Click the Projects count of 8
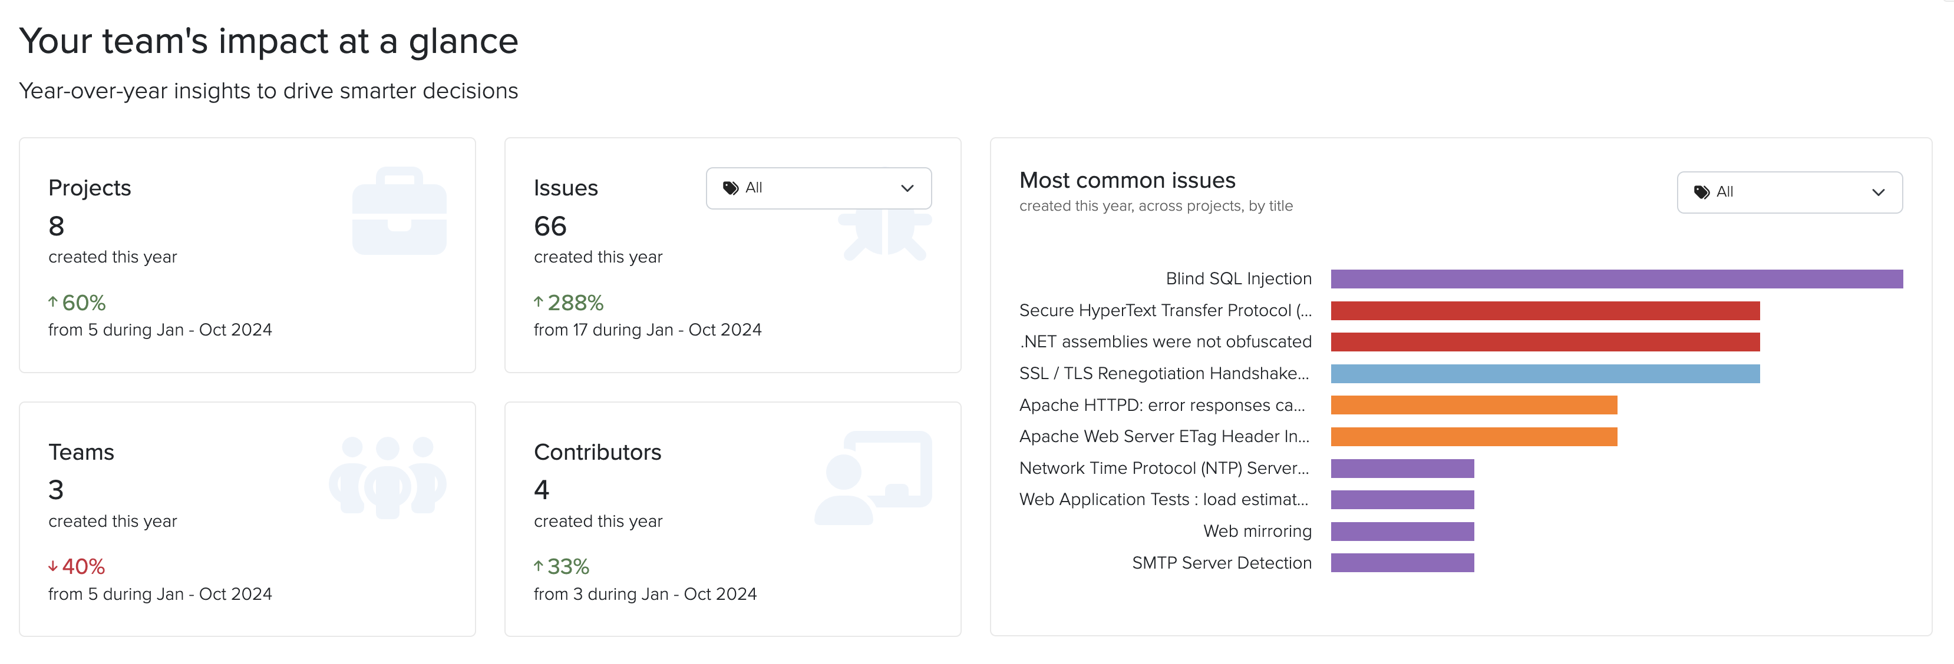Screen dimensions: 1954x664 [x=57, y=226]
